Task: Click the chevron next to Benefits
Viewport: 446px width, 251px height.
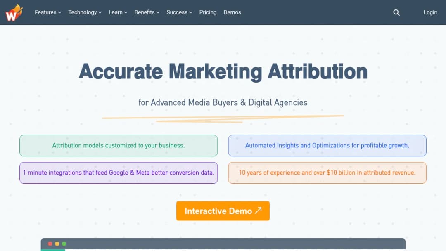Action: (x=158, y=12)
